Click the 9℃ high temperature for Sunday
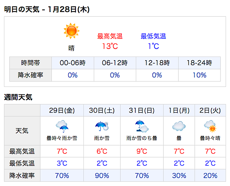The width and height of the screenshot is (230, 186). (x=142, y=151)
